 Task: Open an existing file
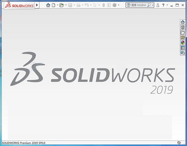click(62, 5)
